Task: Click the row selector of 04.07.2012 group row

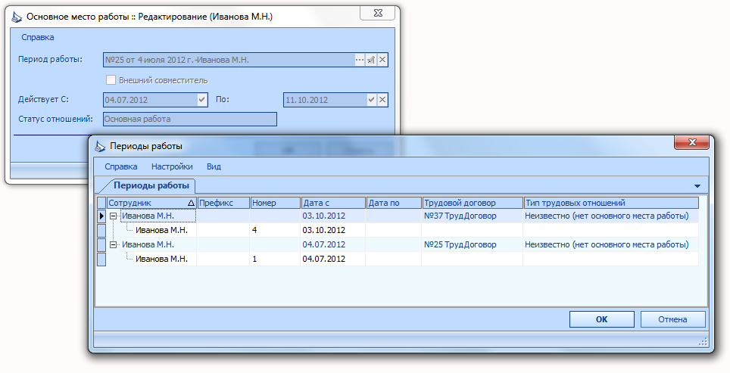Action: point(101,244)
